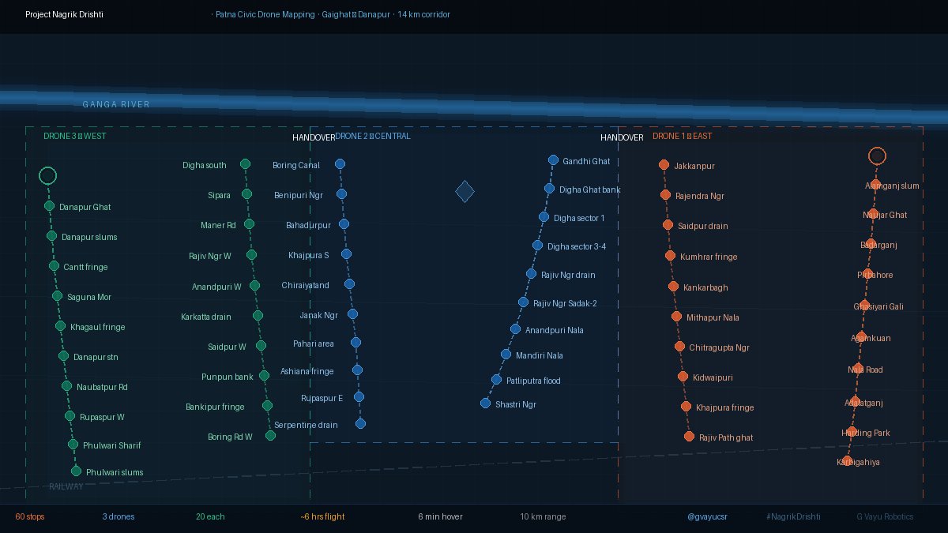Click the Mandiri Nala waypoint marker

tap(506, 355)
